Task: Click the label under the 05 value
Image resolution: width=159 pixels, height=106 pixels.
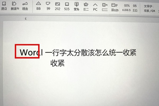Action: tap(135, 10)
